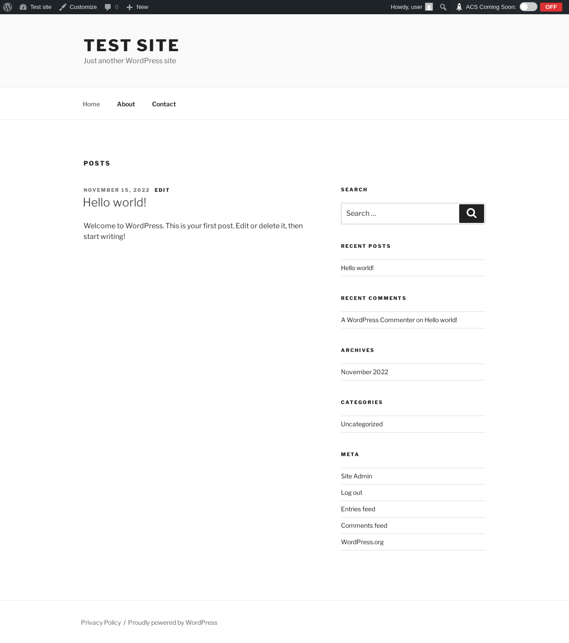Select the Home navigation item
The width and height of the screenshot is (569, 643).
[91, 104]
